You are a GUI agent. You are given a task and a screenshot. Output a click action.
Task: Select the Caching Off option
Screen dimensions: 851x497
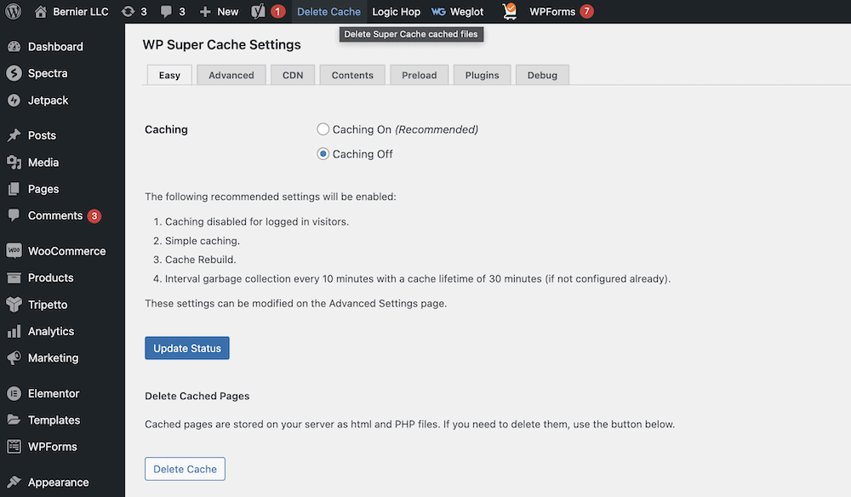click(323, 153)
